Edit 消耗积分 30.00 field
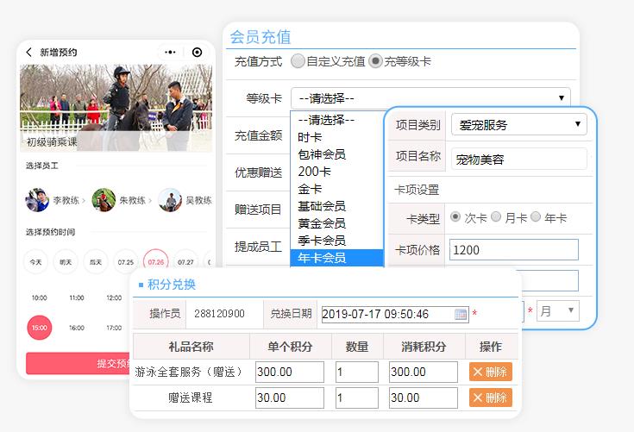This screenshot has height=432, width=634. pos(424,398)
